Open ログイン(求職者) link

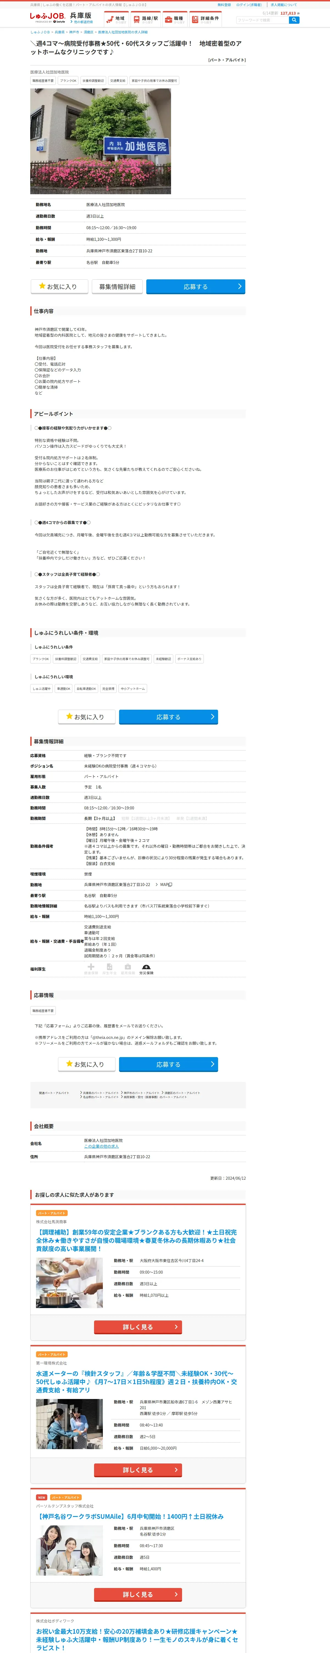(249, 4)
